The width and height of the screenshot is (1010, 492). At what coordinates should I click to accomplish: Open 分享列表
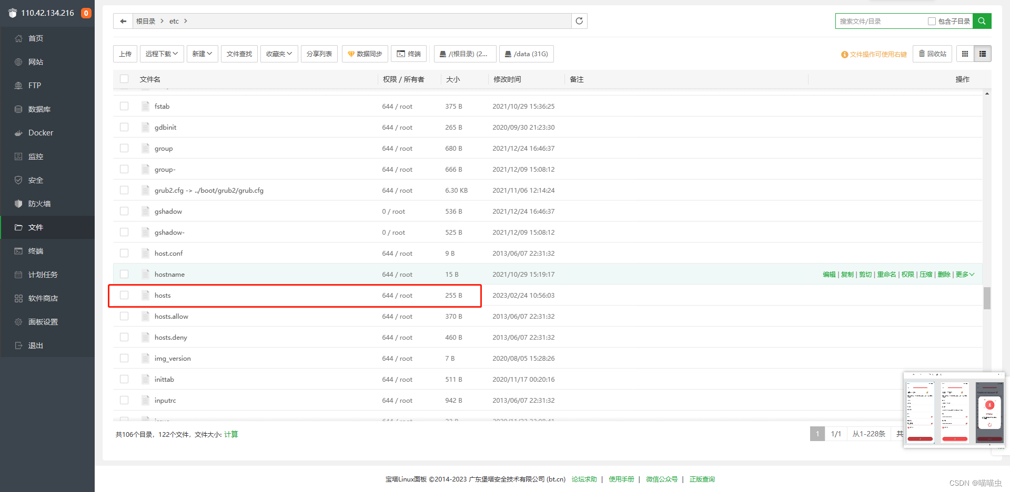click(319, 54)
